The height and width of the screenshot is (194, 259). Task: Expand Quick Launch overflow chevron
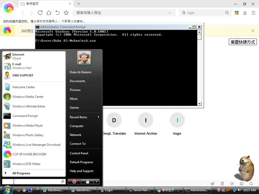37,189
